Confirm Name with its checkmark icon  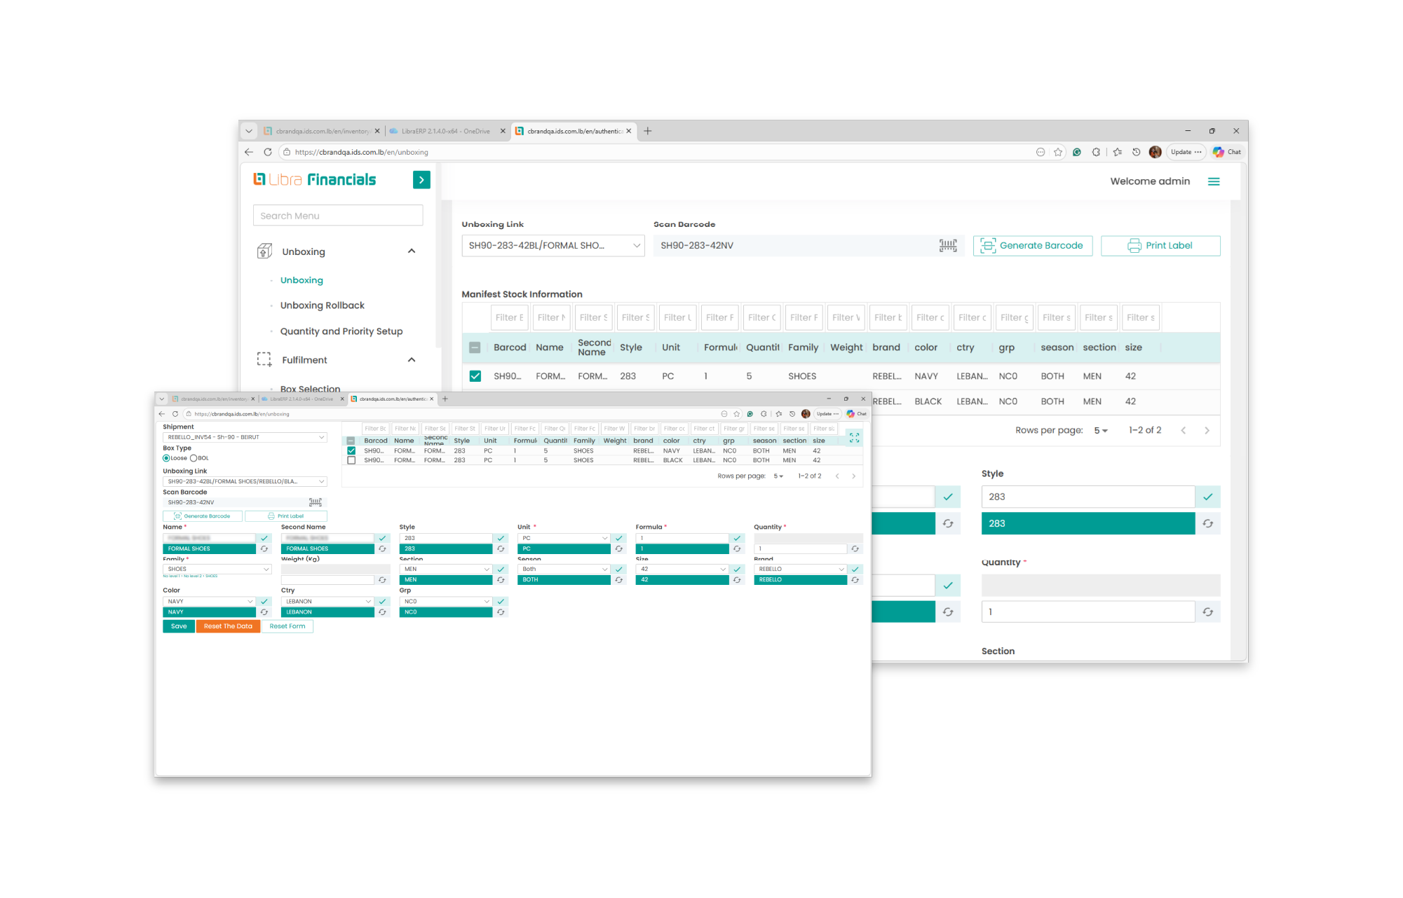pyautogui.click(x=264, y=538)
